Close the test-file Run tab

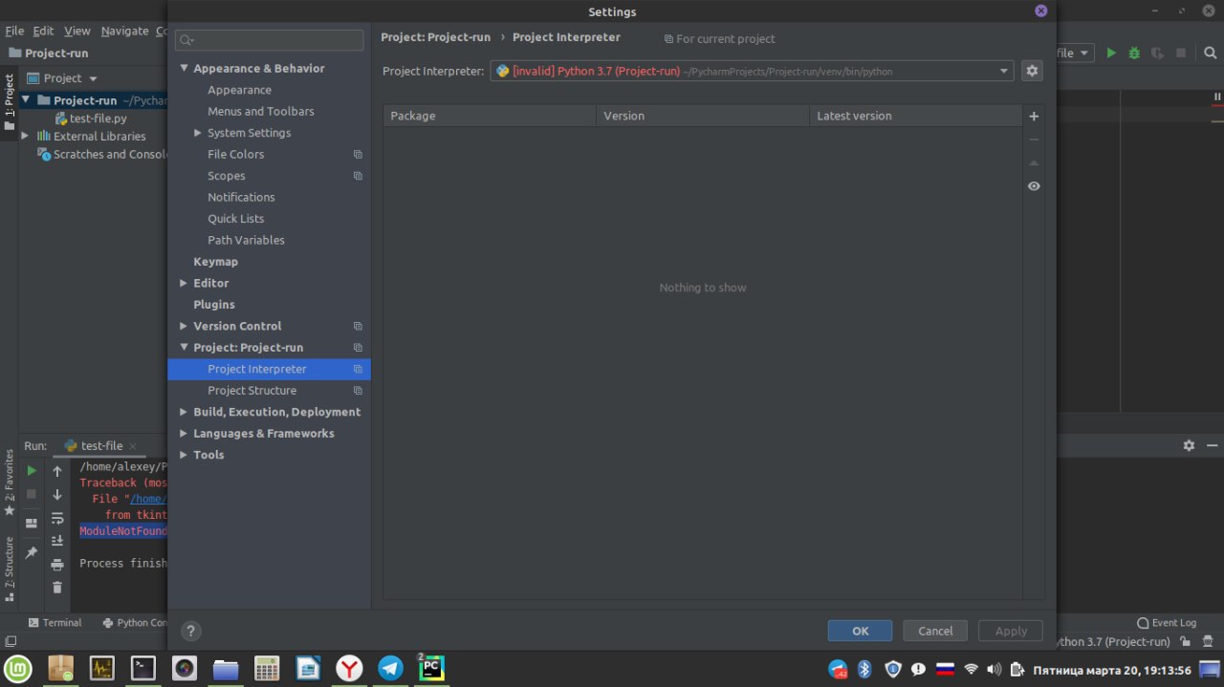(x=133, y=446)
